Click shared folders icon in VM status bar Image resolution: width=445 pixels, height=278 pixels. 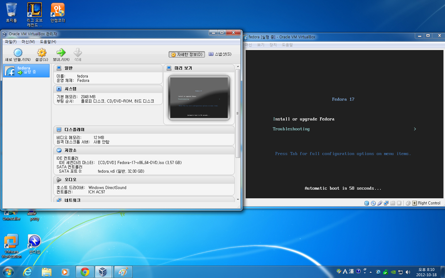click(393, 203)
